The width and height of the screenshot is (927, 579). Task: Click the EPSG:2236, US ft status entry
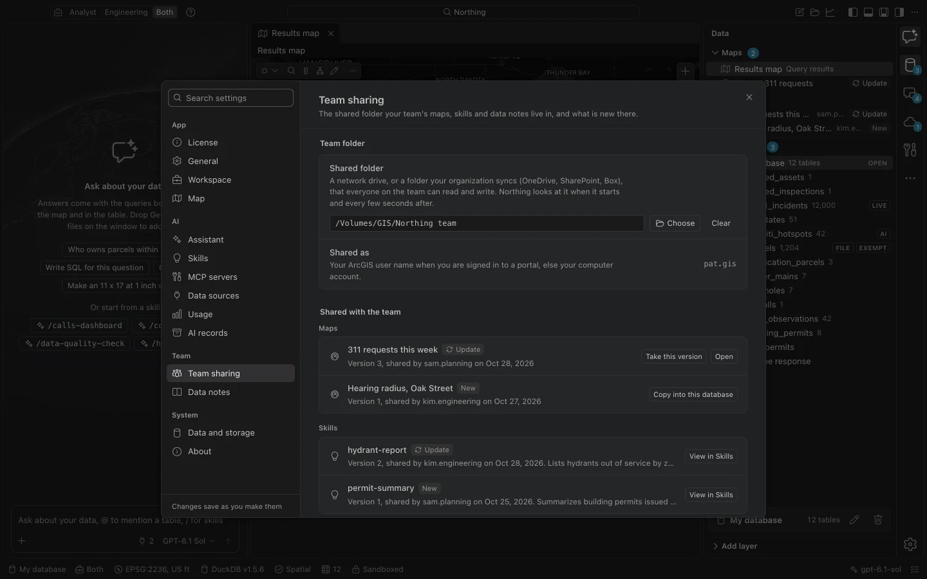click(152, 569)
